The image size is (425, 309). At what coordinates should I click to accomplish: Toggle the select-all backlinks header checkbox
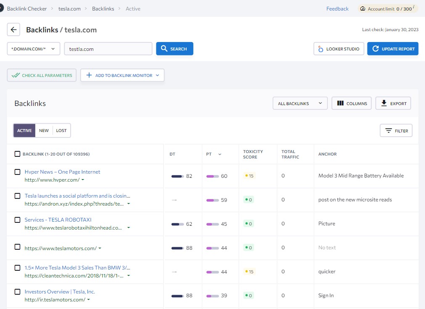point(17,154)
